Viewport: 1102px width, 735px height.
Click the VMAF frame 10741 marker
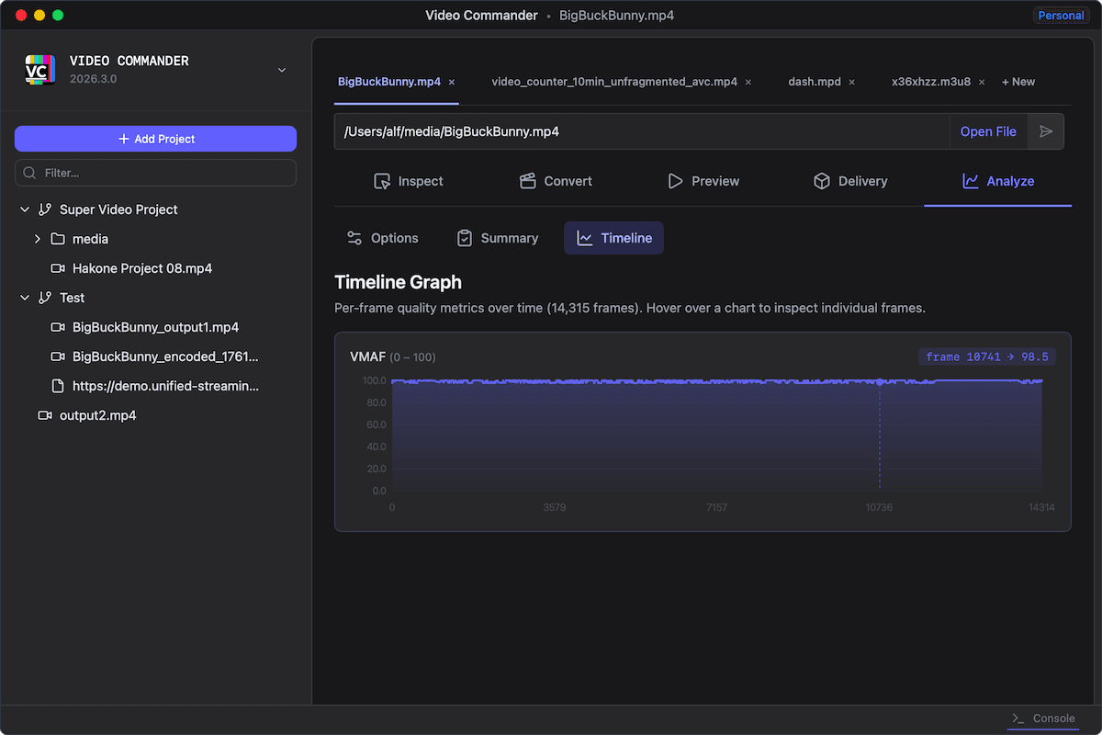[x=880, y=382]
